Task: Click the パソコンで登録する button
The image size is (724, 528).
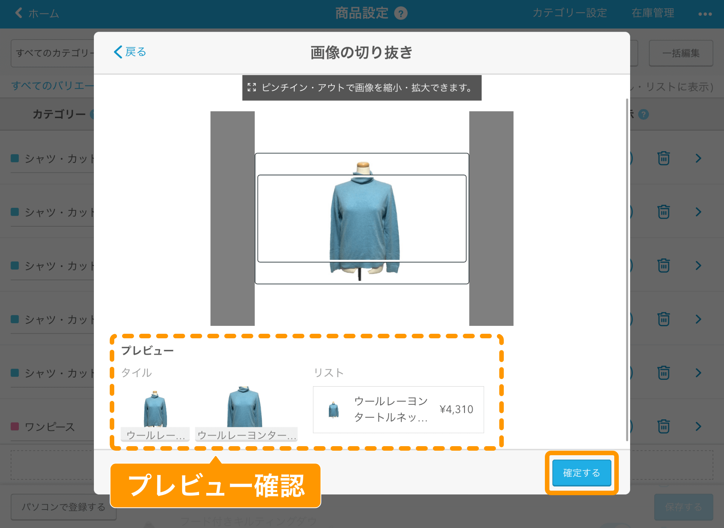Action: [63, 507]
